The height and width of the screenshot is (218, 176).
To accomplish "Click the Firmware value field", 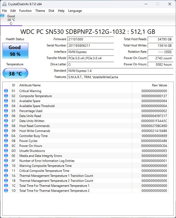I will 90,39.
